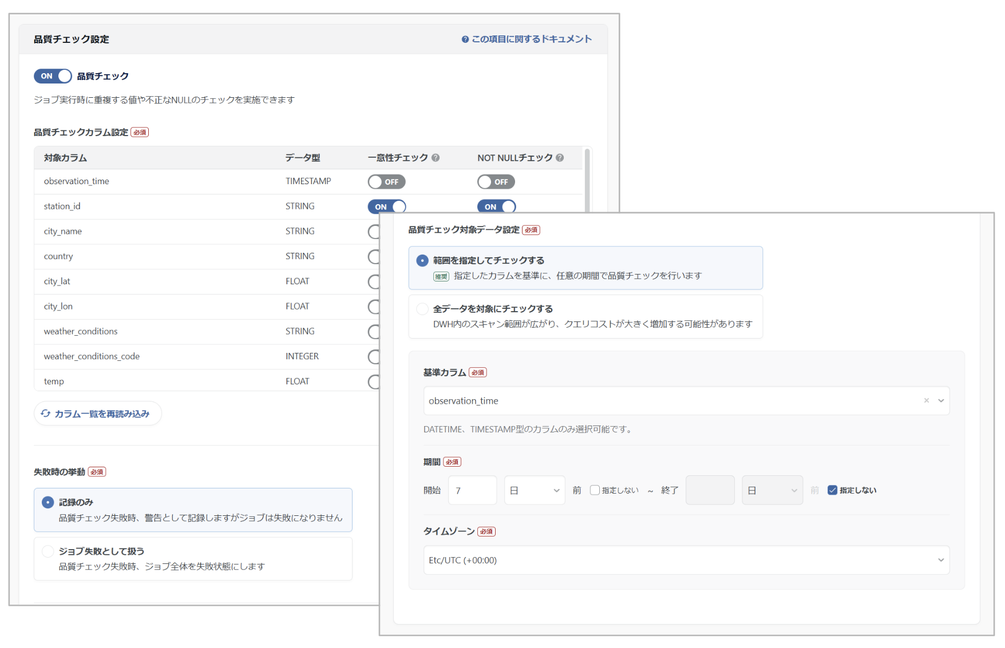Viewport: 1005px width, 648px height.
Task: Click the help icon beside 一意性チェック header
Action: point(436,158)
